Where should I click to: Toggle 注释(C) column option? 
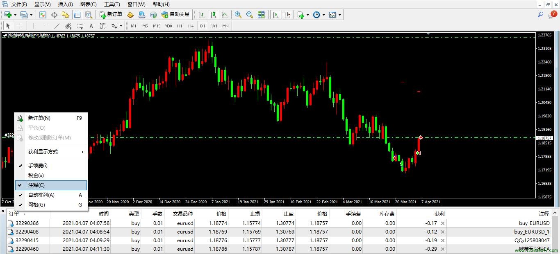pyautogui.click(x=51, y=185)
